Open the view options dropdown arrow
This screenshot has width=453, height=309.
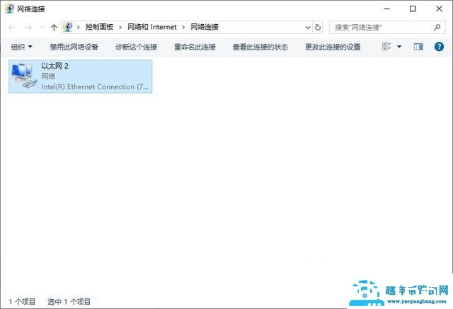coord(399,47)
